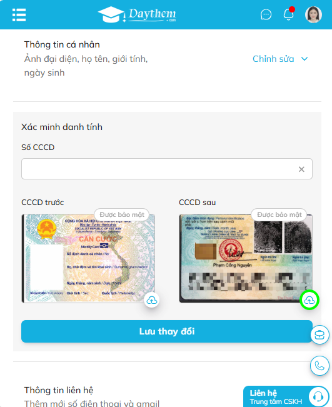Open the CCCD trước card thumbnail
The width and height of the screenshot is (332, 407).
point(88,258)
